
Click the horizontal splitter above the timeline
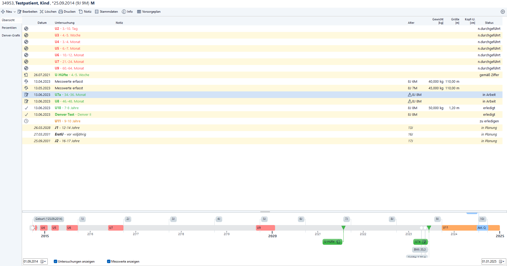265,212
